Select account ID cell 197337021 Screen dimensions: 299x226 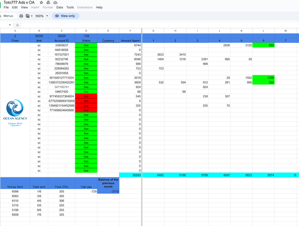(62, 54)
